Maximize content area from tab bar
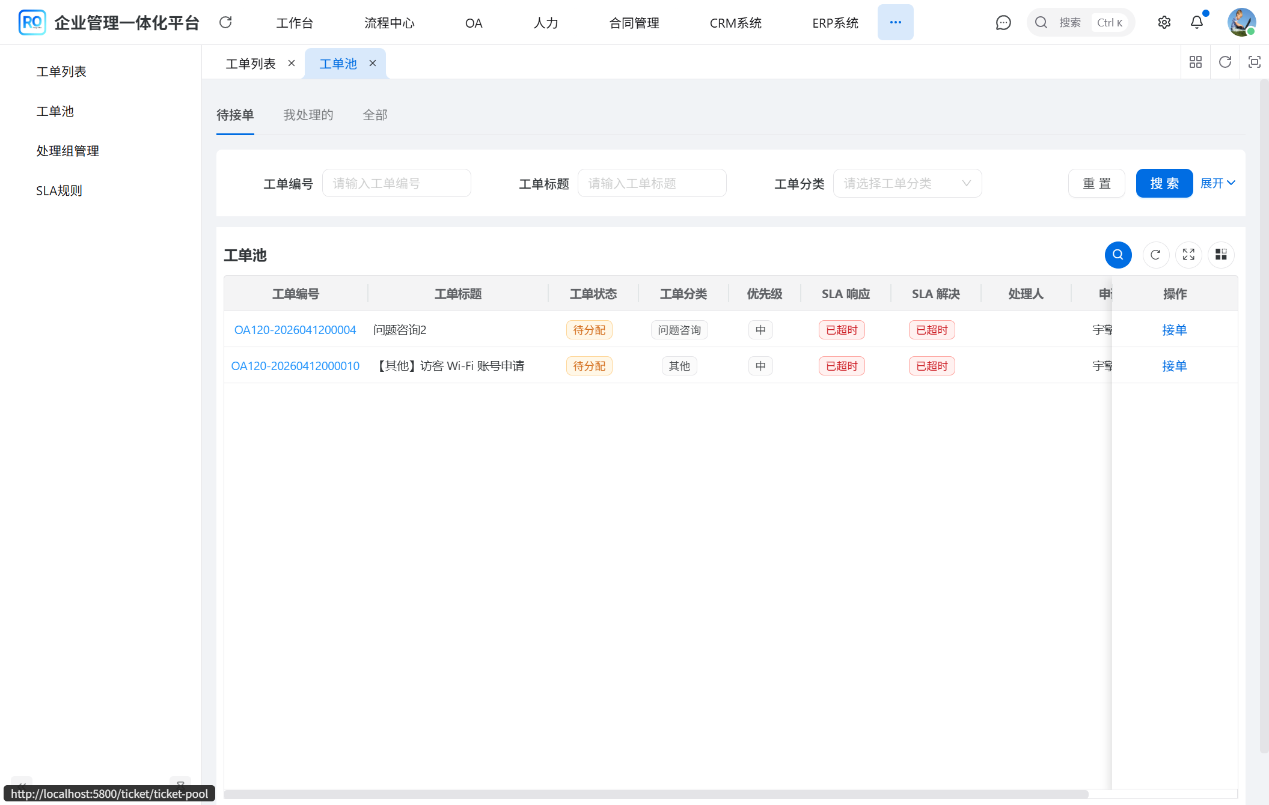1269x805 pixels. click(x=1254, y=62)
